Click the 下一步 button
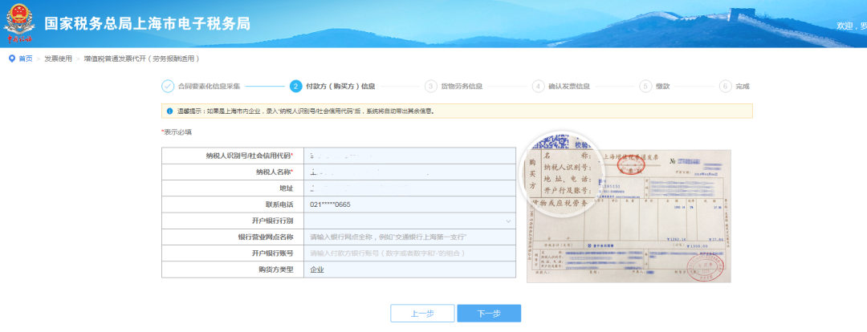867x332 pixels. click(488, 314)
